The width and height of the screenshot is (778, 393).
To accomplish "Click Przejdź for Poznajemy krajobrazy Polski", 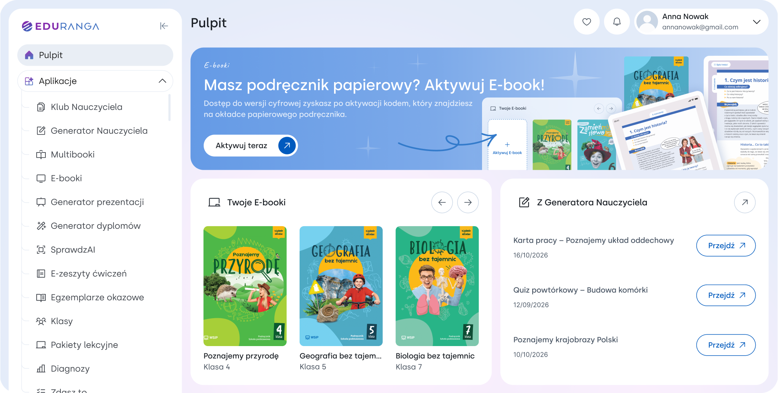I will click(726, 345).
